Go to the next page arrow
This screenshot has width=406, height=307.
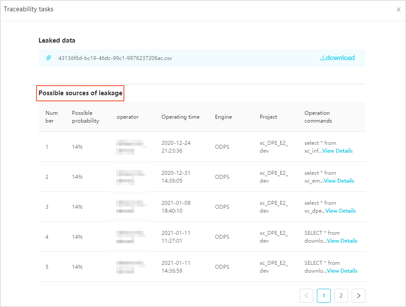click(x=359, y=296)
